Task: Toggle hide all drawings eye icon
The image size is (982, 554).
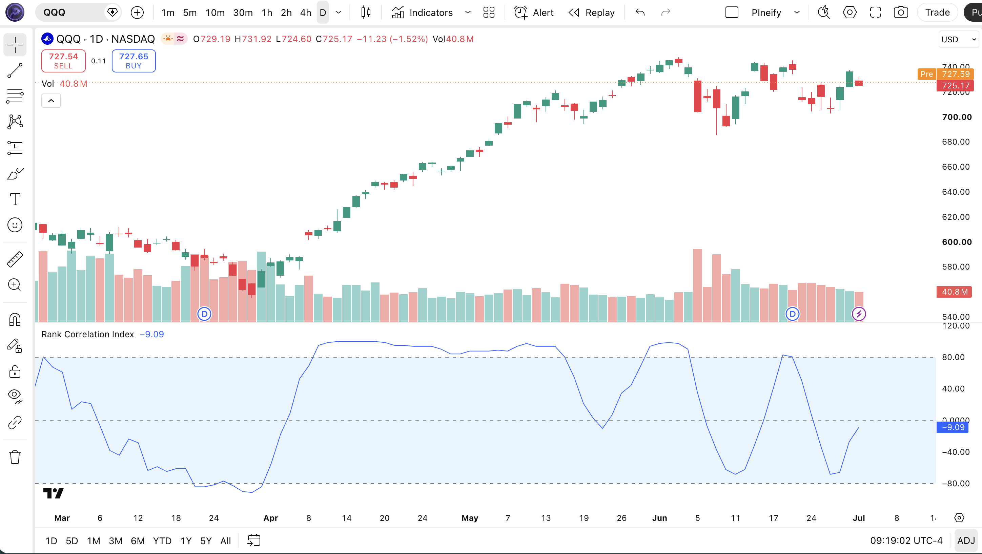Action: click(15, 397)
